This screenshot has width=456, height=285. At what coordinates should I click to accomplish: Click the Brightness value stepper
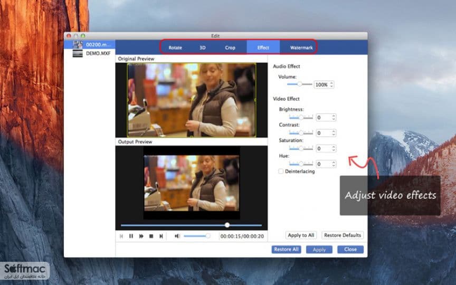tap(334, 118)
